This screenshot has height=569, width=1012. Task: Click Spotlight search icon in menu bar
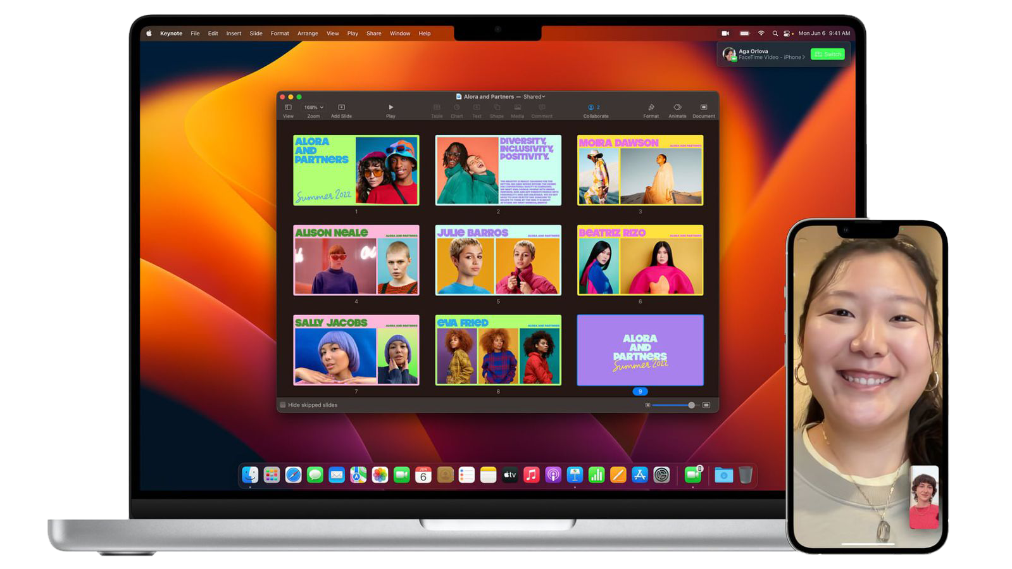point(775,34)
